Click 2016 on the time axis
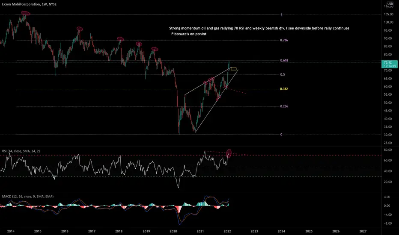 65,231
